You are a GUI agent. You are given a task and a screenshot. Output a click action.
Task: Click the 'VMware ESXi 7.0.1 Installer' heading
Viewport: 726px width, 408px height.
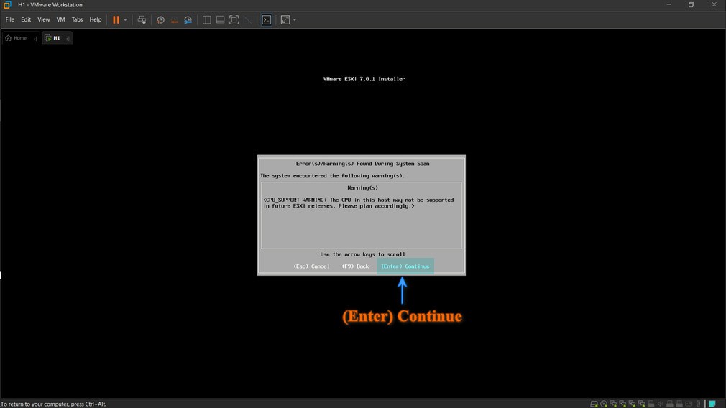click(x=364, y=79)
